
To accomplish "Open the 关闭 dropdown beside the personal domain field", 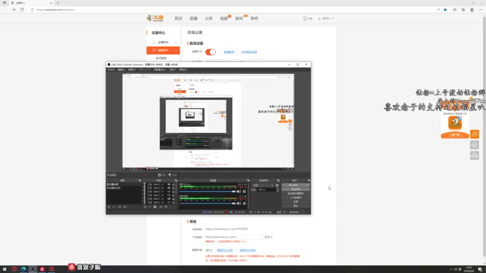I will tap(268, 237).
